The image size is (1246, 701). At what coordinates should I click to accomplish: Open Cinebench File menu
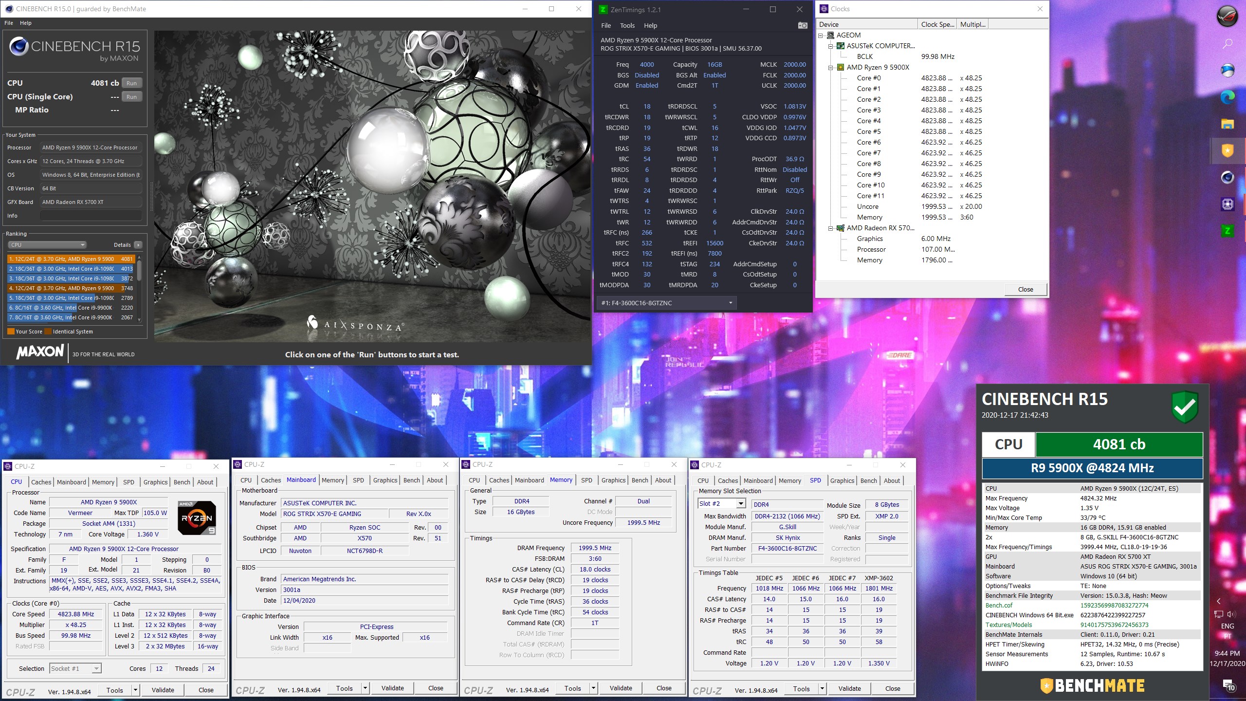pos(9,23)
